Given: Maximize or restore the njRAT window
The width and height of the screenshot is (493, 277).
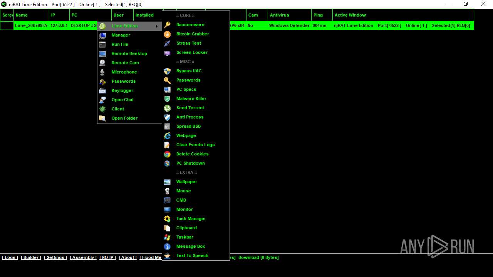Looking at the screenshot, I should click(466, 4).
